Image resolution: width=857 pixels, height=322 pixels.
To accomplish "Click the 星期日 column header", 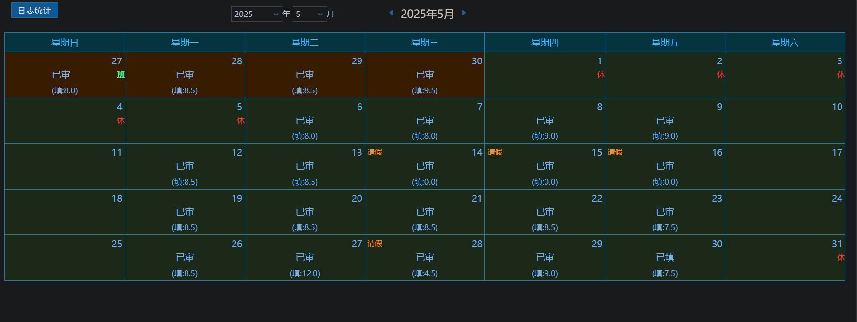I will 65,43.
